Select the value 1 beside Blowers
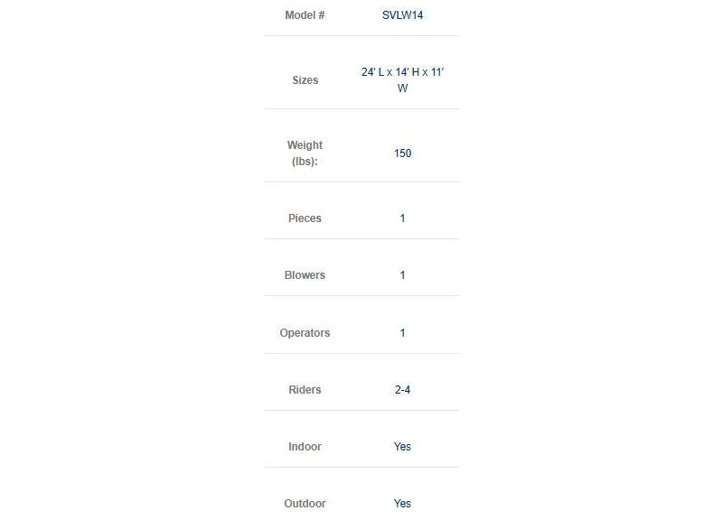 (402, 275)
